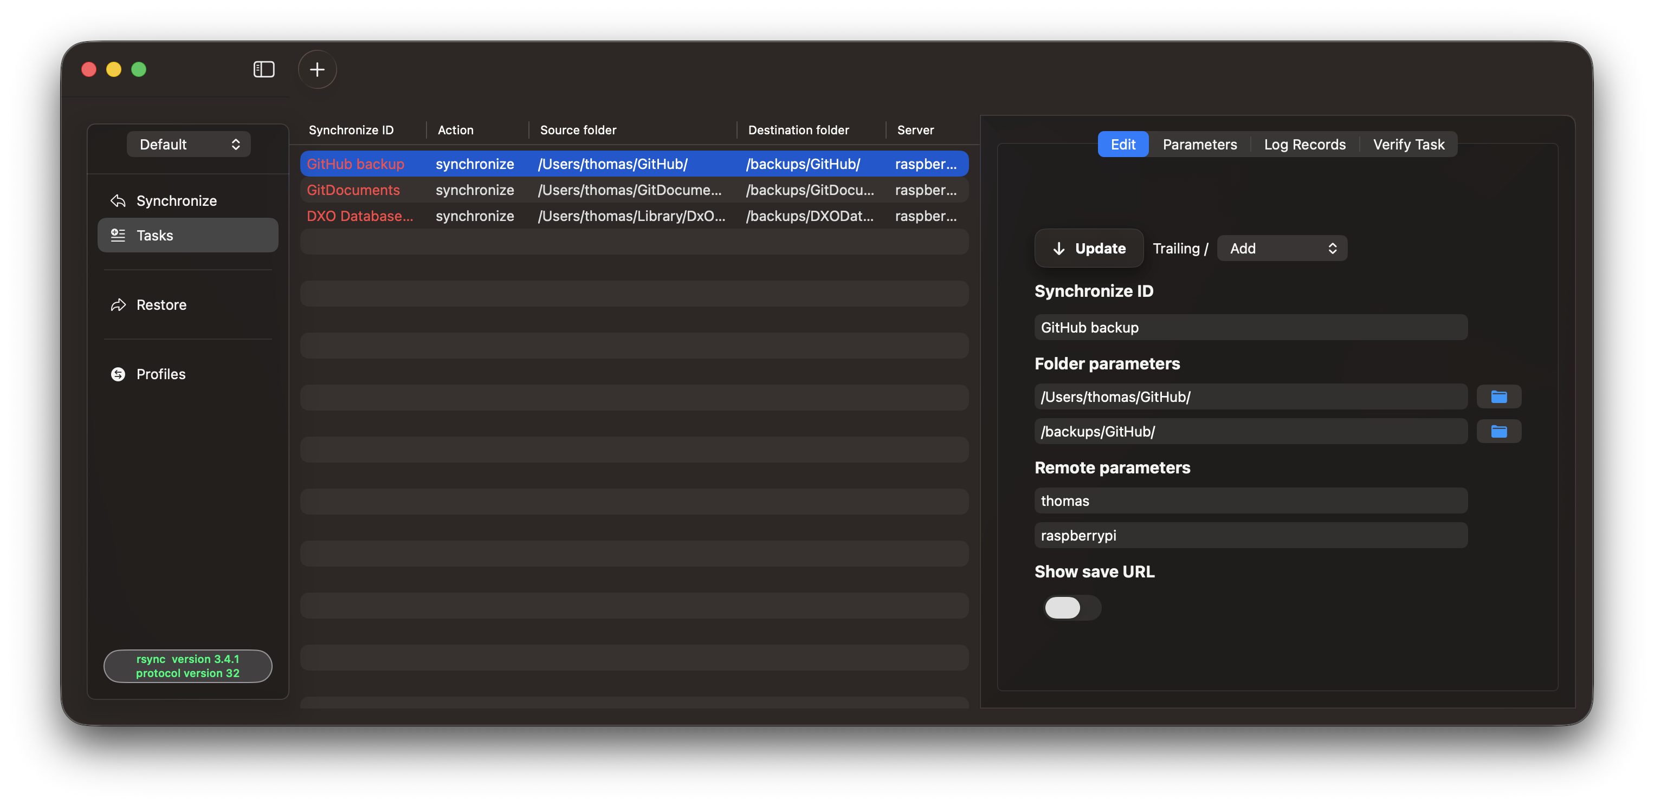Open the Log Records tab

[1304, 145]
